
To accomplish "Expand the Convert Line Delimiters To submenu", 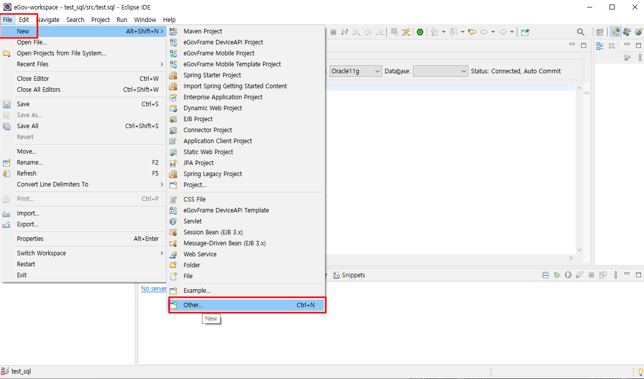I will click(83, 184).
